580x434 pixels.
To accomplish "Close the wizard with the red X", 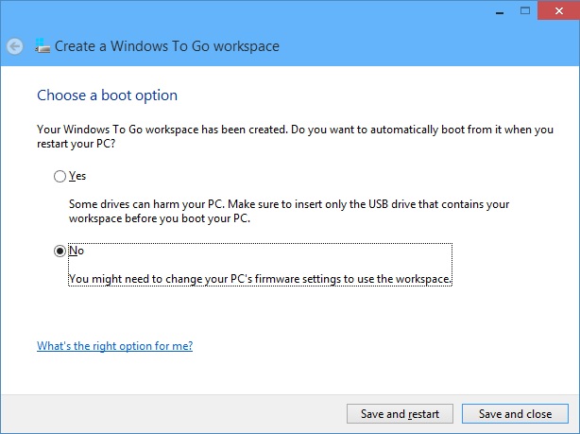I will (559, 10).
